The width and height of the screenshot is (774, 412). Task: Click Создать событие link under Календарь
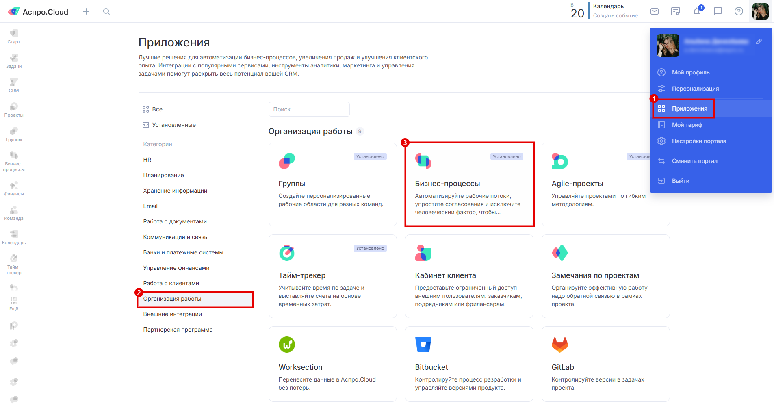[615, 16]
